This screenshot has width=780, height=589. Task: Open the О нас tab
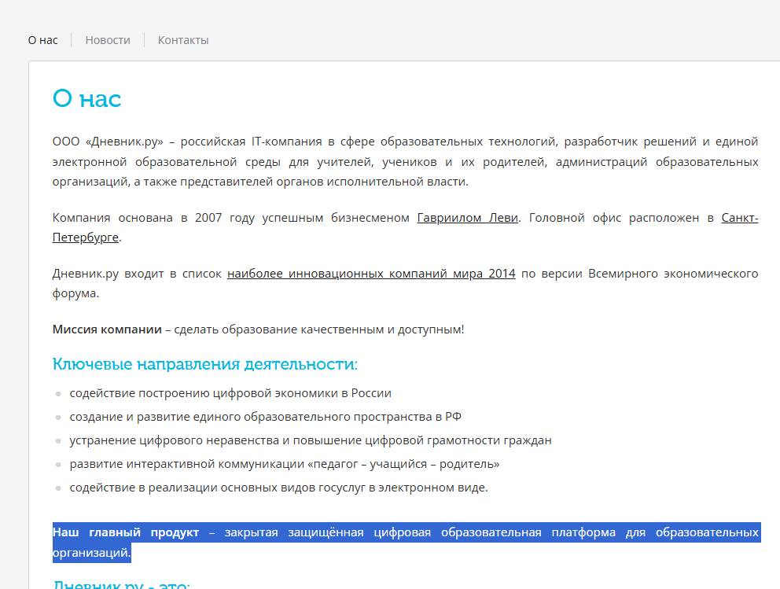(x=42, y=40)
